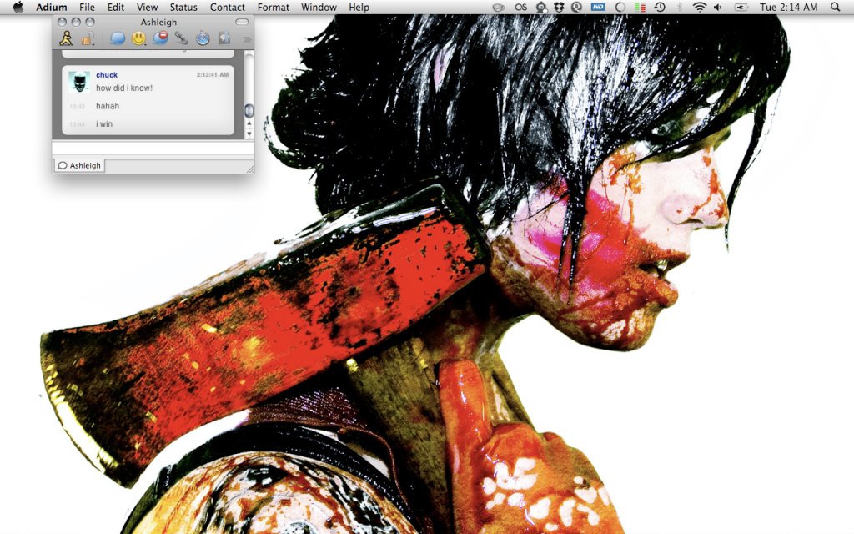Click the "hahah" message

tap(108, 106)
